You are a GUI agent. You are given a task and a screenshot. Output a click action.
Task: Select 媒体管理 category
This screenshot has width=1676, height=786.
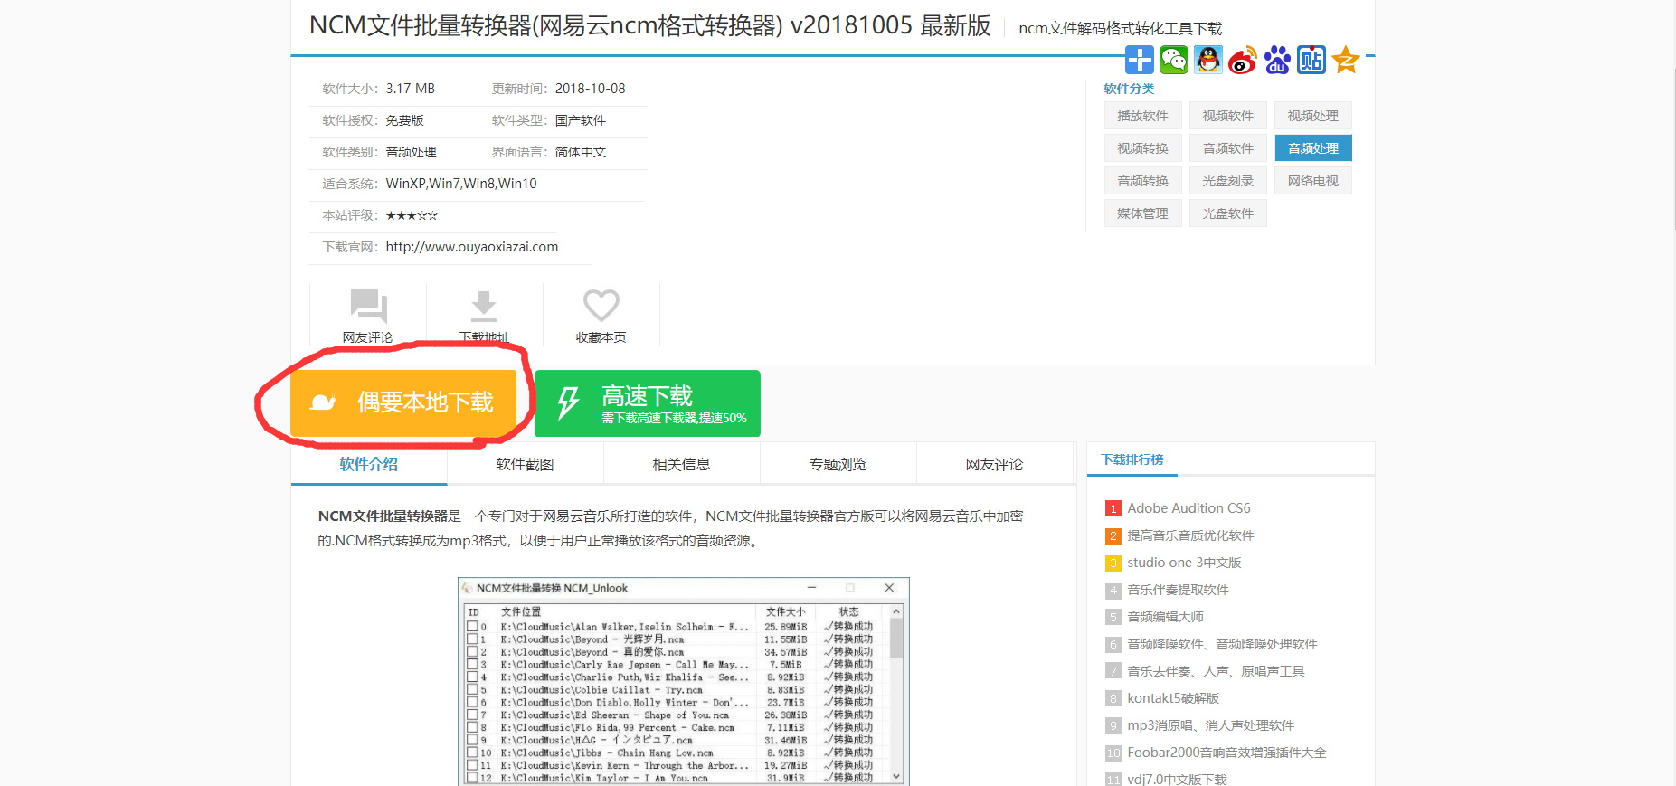point(1143,213)
